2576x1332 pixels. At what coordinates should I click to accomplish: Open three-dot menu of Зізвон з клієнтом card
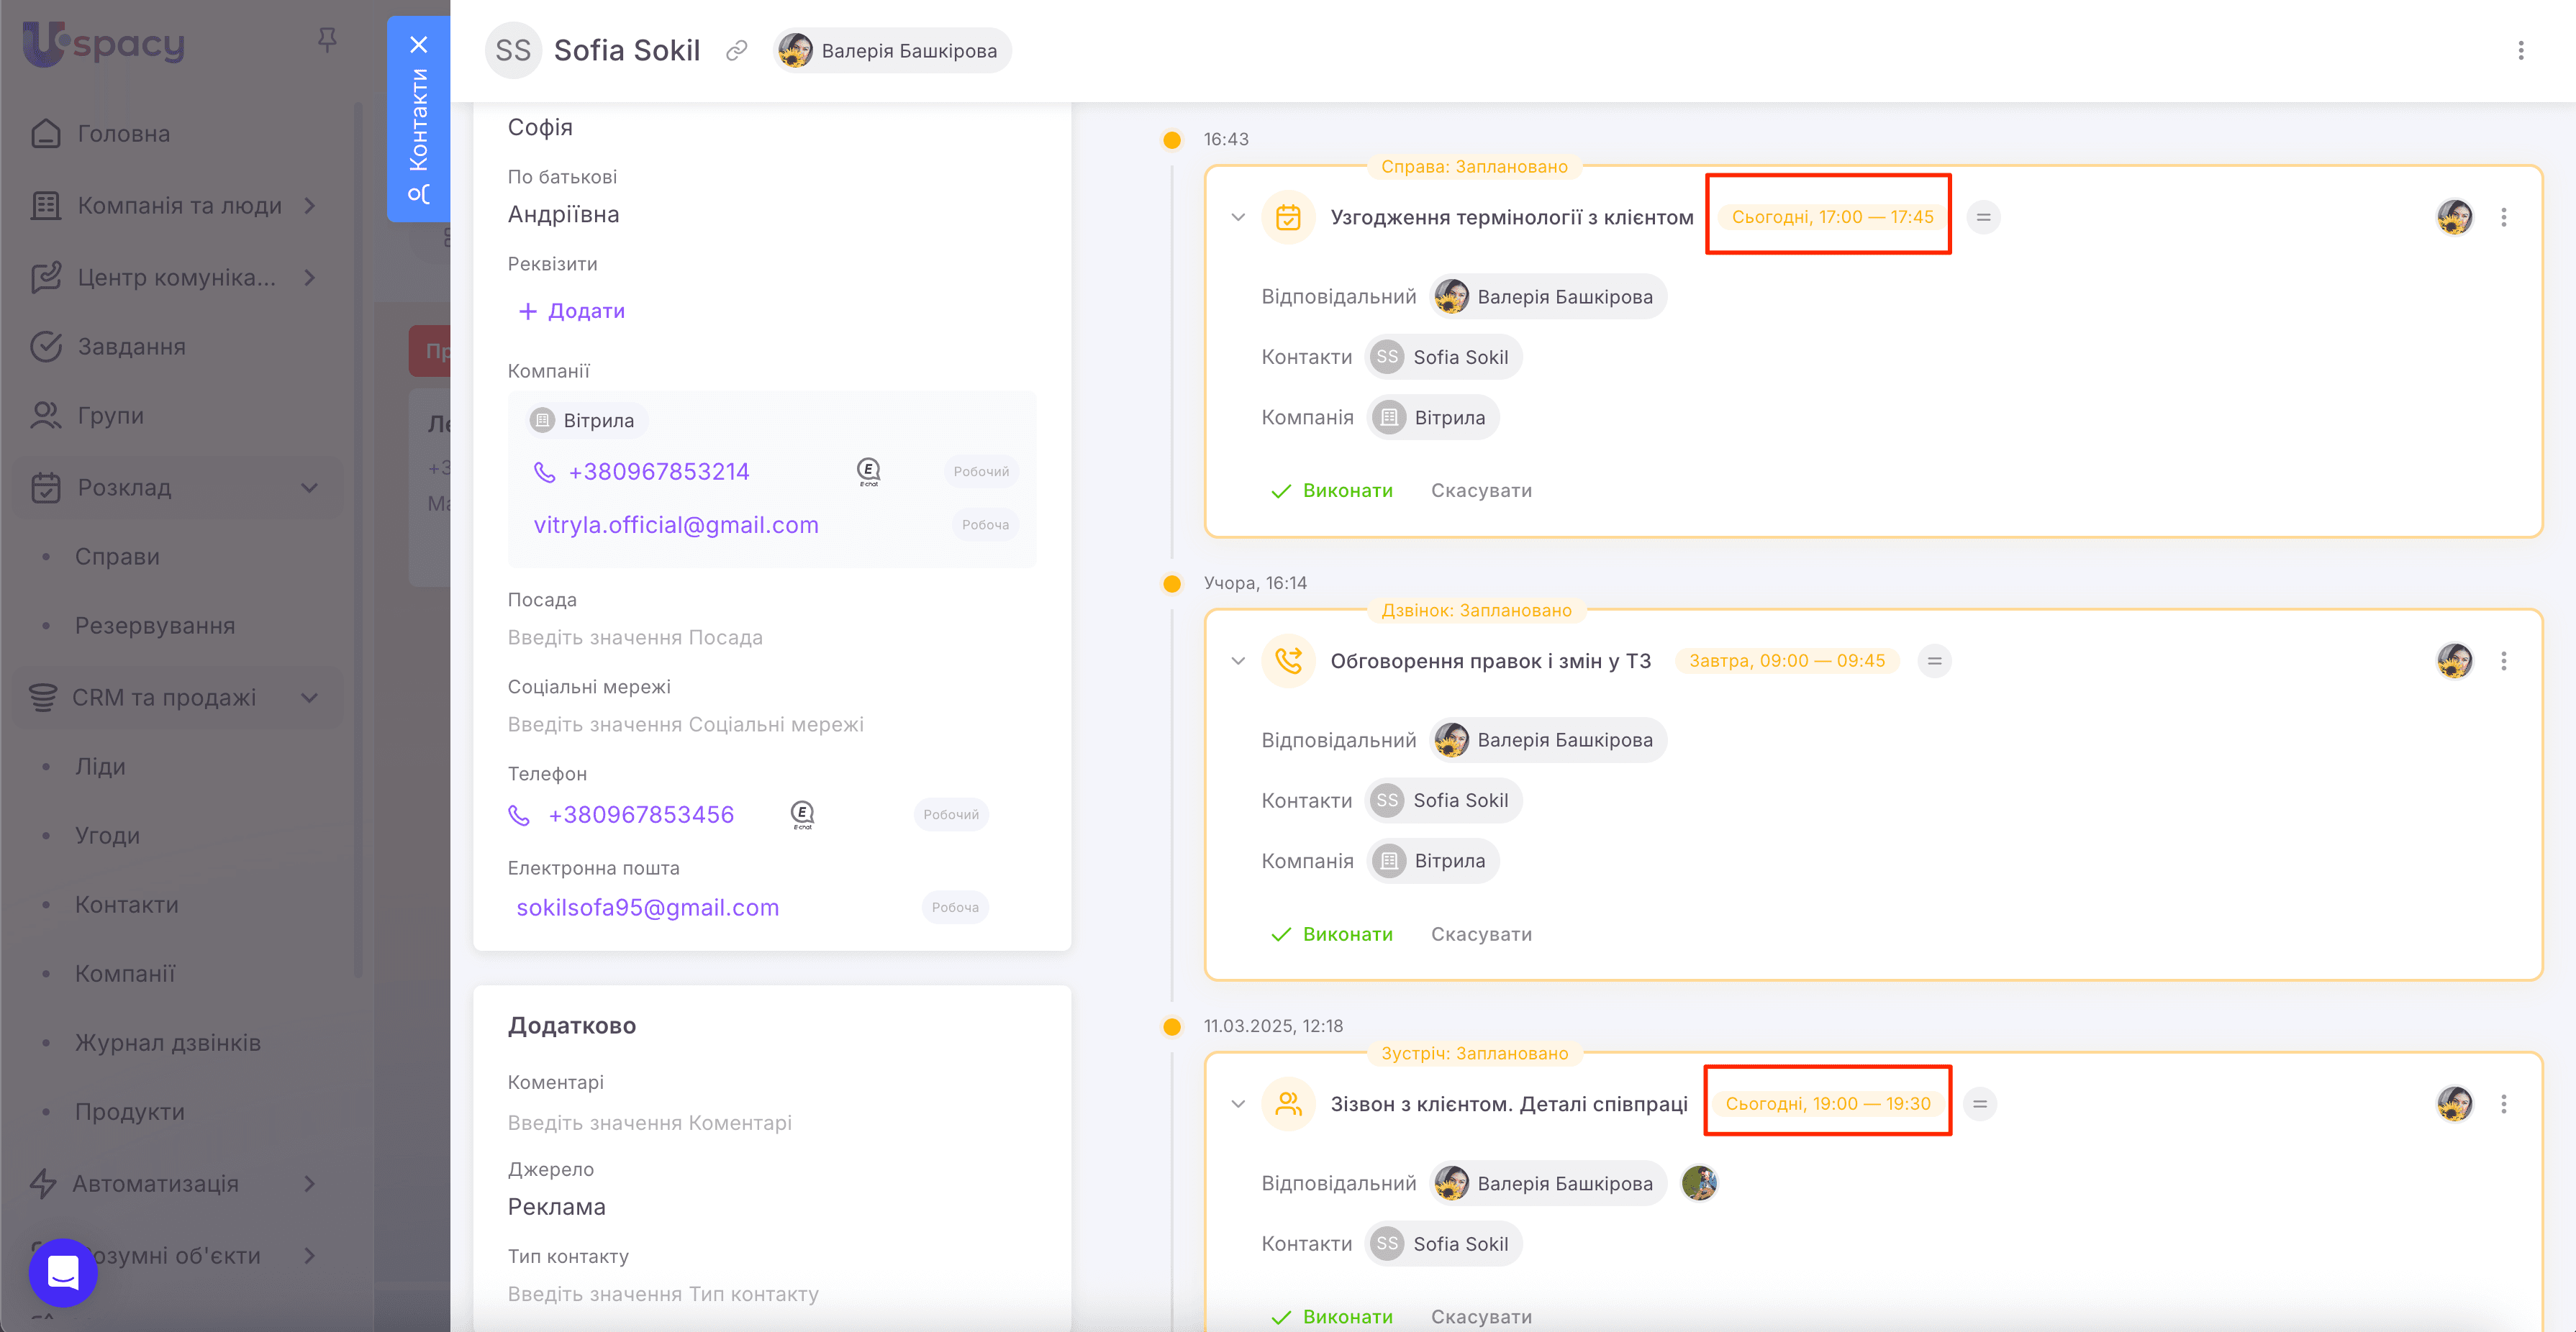click(2504, 1104)
